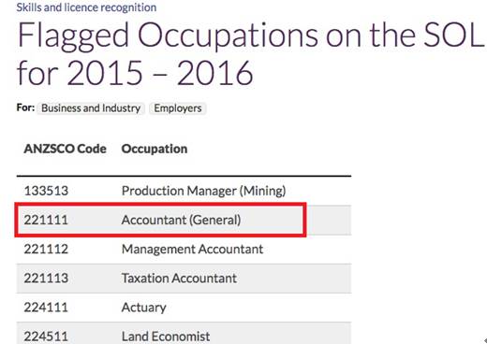Select the Management Accountant occupation
The width and height of the screenshot is (487, 344).
click(192, 250)
